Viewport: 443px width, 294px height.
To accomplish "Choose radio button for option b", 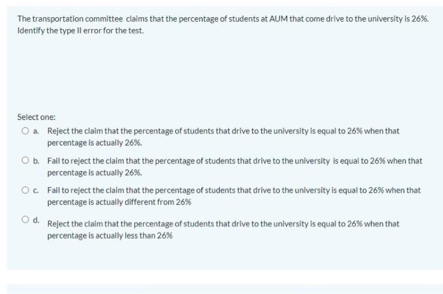I will [x=25, y=161].
